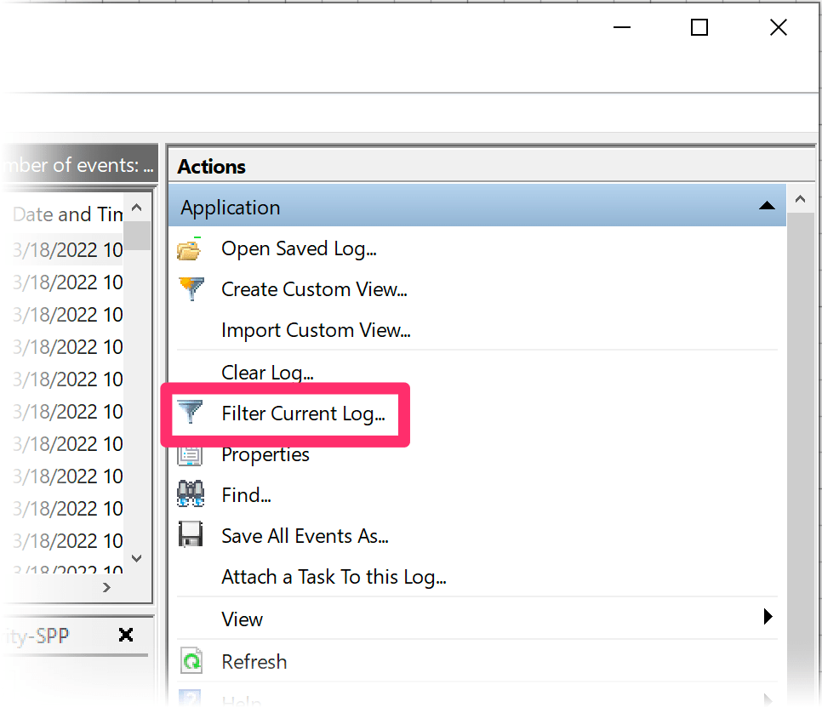This screenshot has height=713, width=822.
Task: Click Open Saved Log text entry
Action: (299, 248)
